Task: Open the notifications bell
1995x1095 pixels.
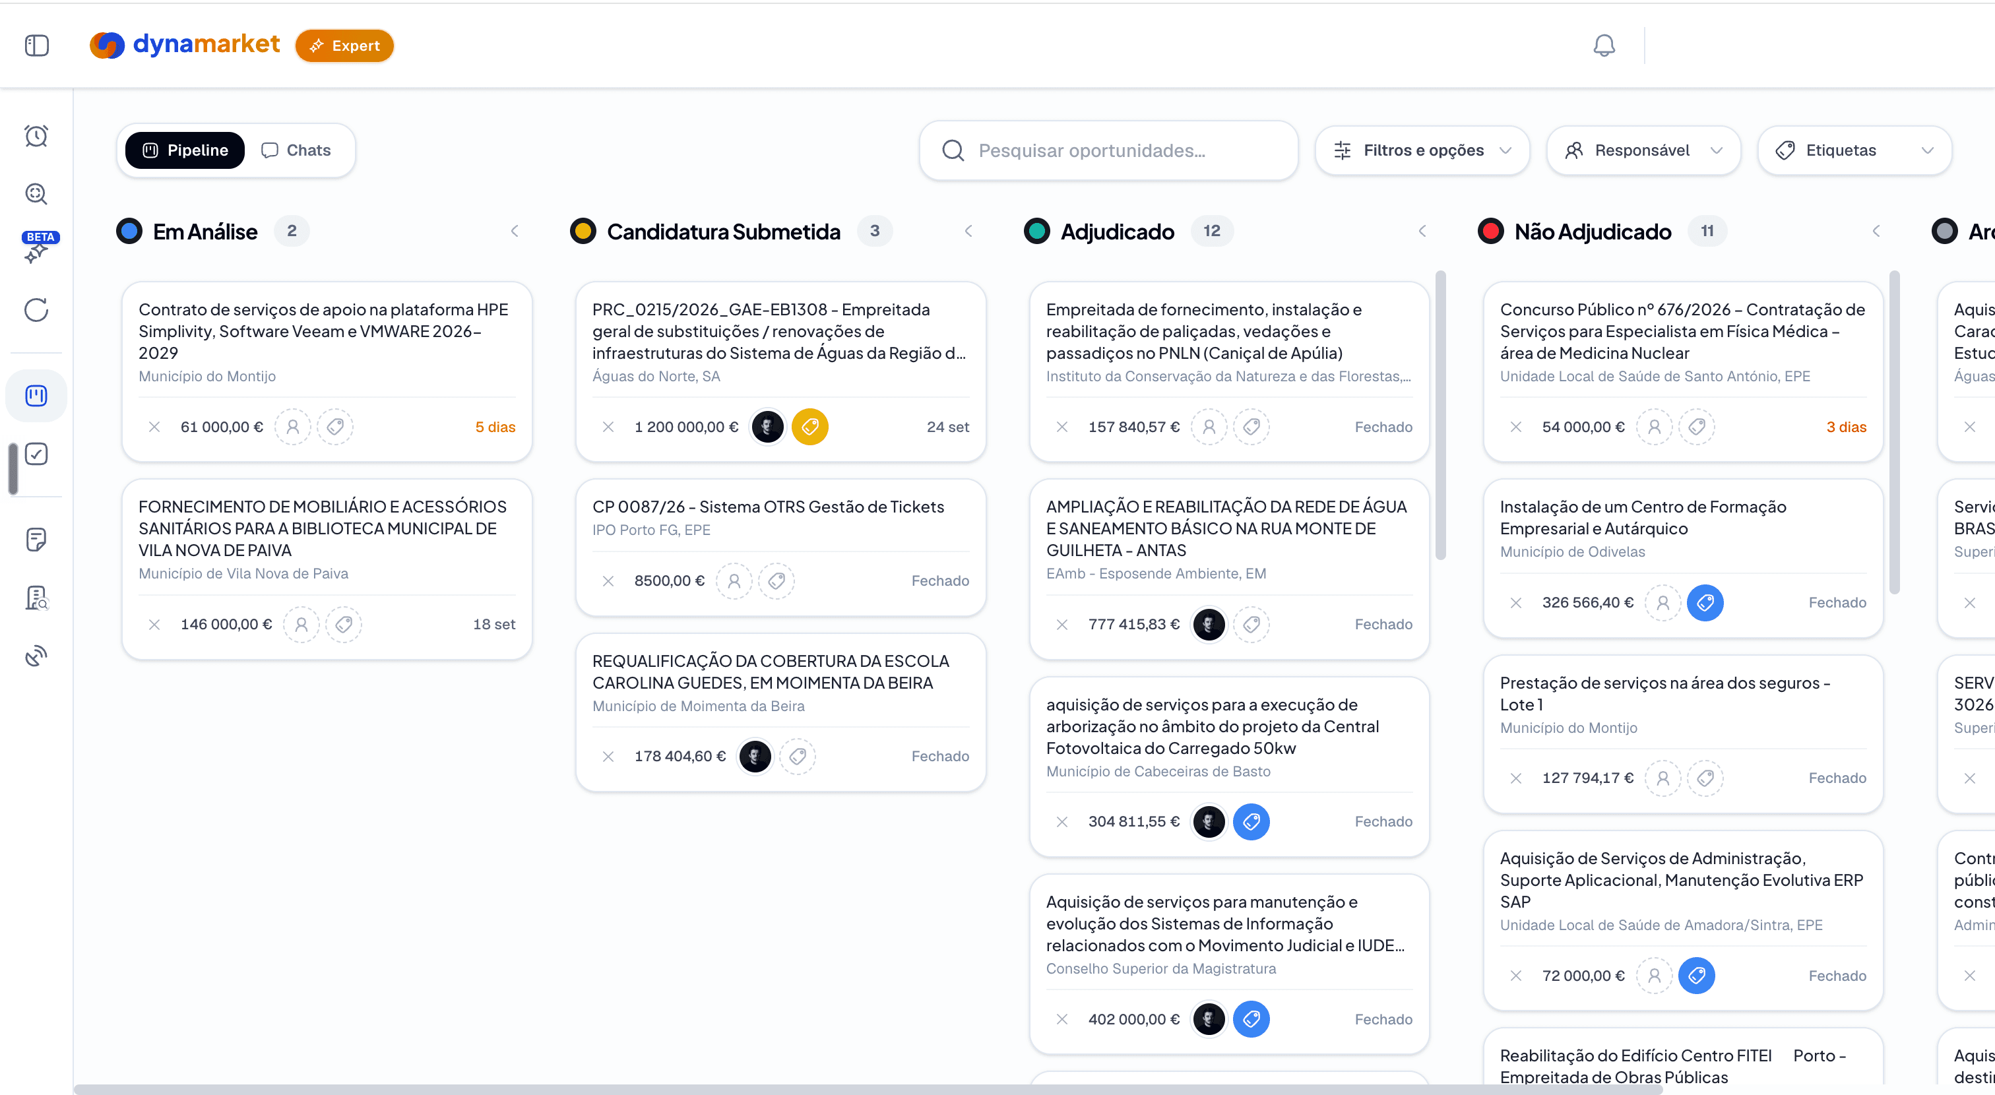Action: [1604, 46]
